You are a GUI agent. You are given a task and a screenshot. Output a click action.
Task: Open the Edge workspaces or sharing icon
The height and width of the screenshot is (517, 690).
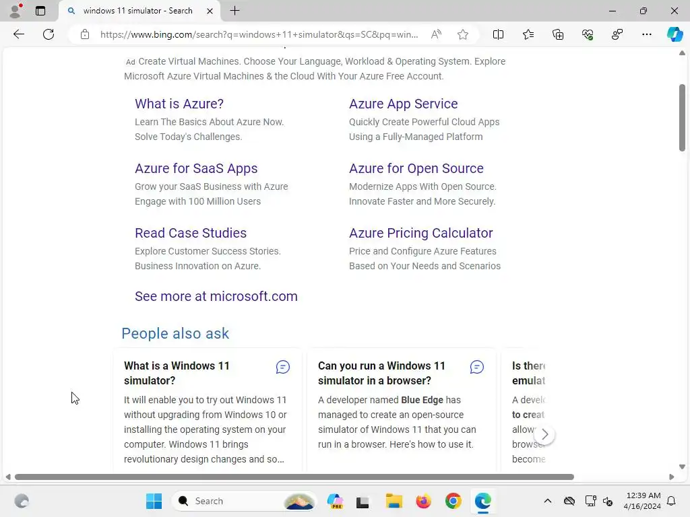[x=617, y=34]
